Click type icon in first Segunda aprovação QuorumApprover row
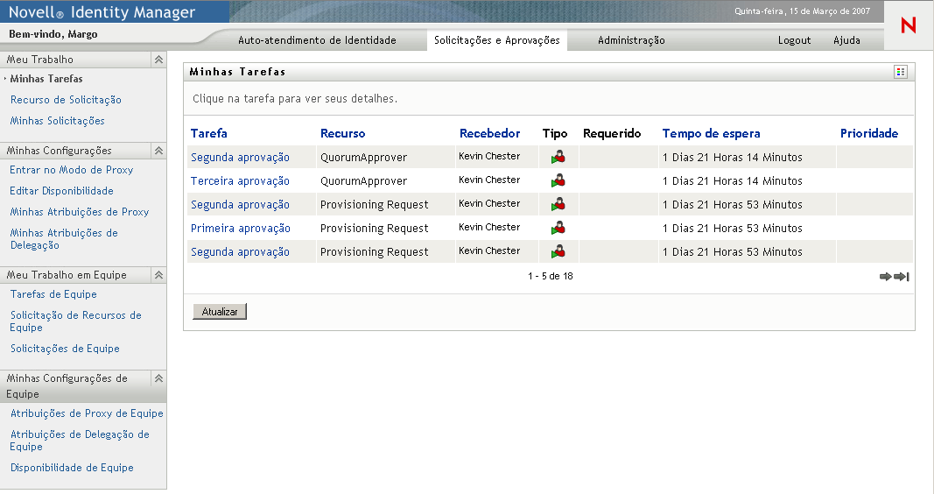This screenshot has height=494, width=934. [558, 158]
